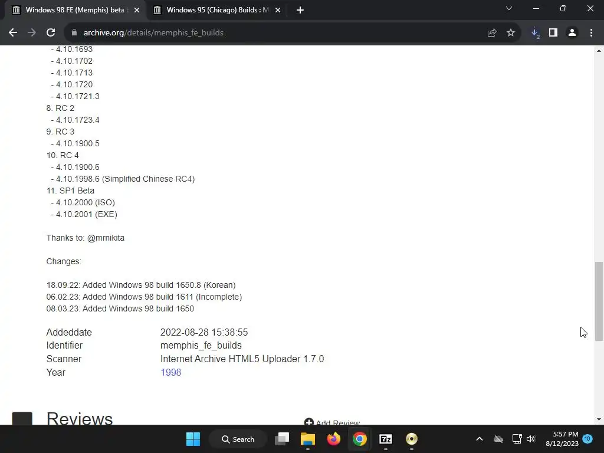Click text '4.10.2000 (ISO)'

coord(85,203)
